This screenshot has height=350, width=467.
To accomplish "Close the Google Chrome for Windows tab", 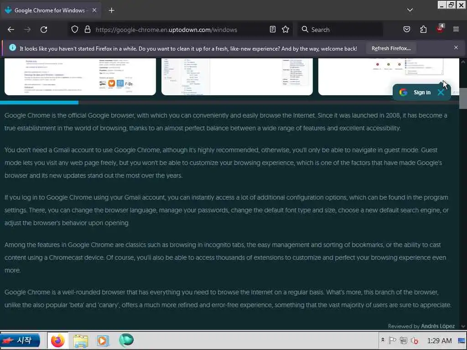I will tap(94, 10).
